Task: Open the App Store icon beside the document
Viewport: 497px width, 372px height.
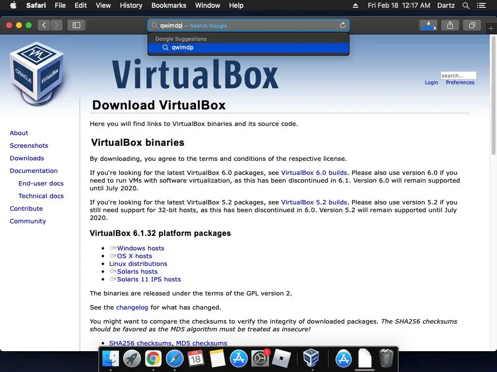Action: pyautogui.click(x=344, y=358)
